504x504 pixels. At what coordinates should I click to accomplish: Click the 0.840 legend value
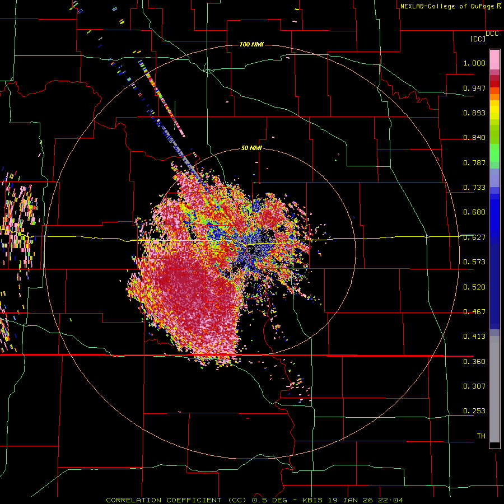(474, 138)
